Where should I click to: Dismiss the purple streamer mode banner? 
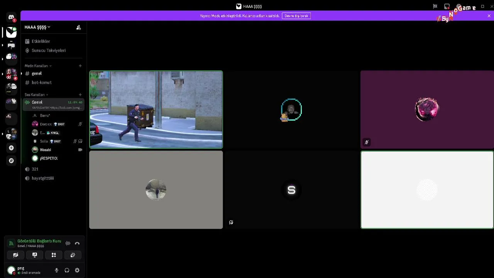point(489,16)
